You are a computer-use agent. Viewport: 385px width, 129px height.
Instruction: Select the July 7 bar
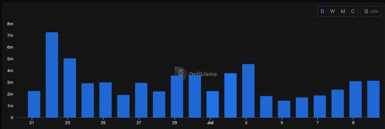[x=320, y=106]
